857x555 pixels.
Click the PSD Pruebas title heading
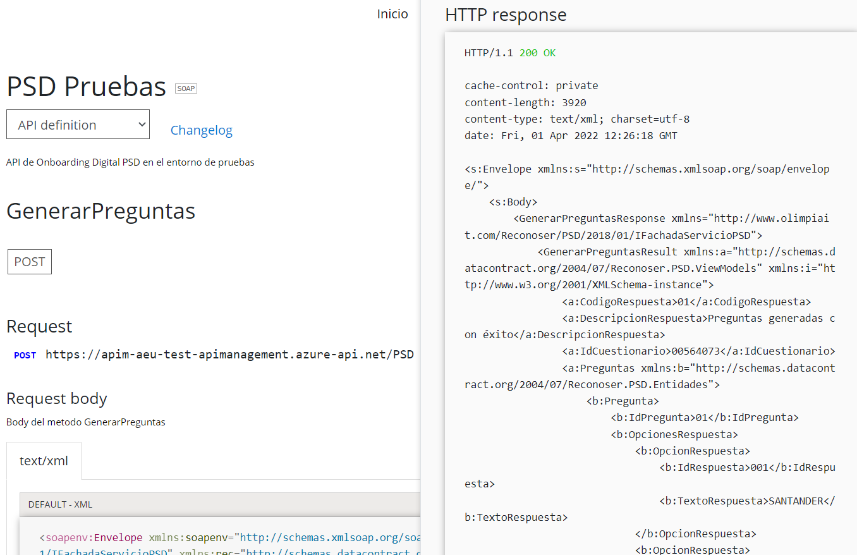tap(86, 87)
